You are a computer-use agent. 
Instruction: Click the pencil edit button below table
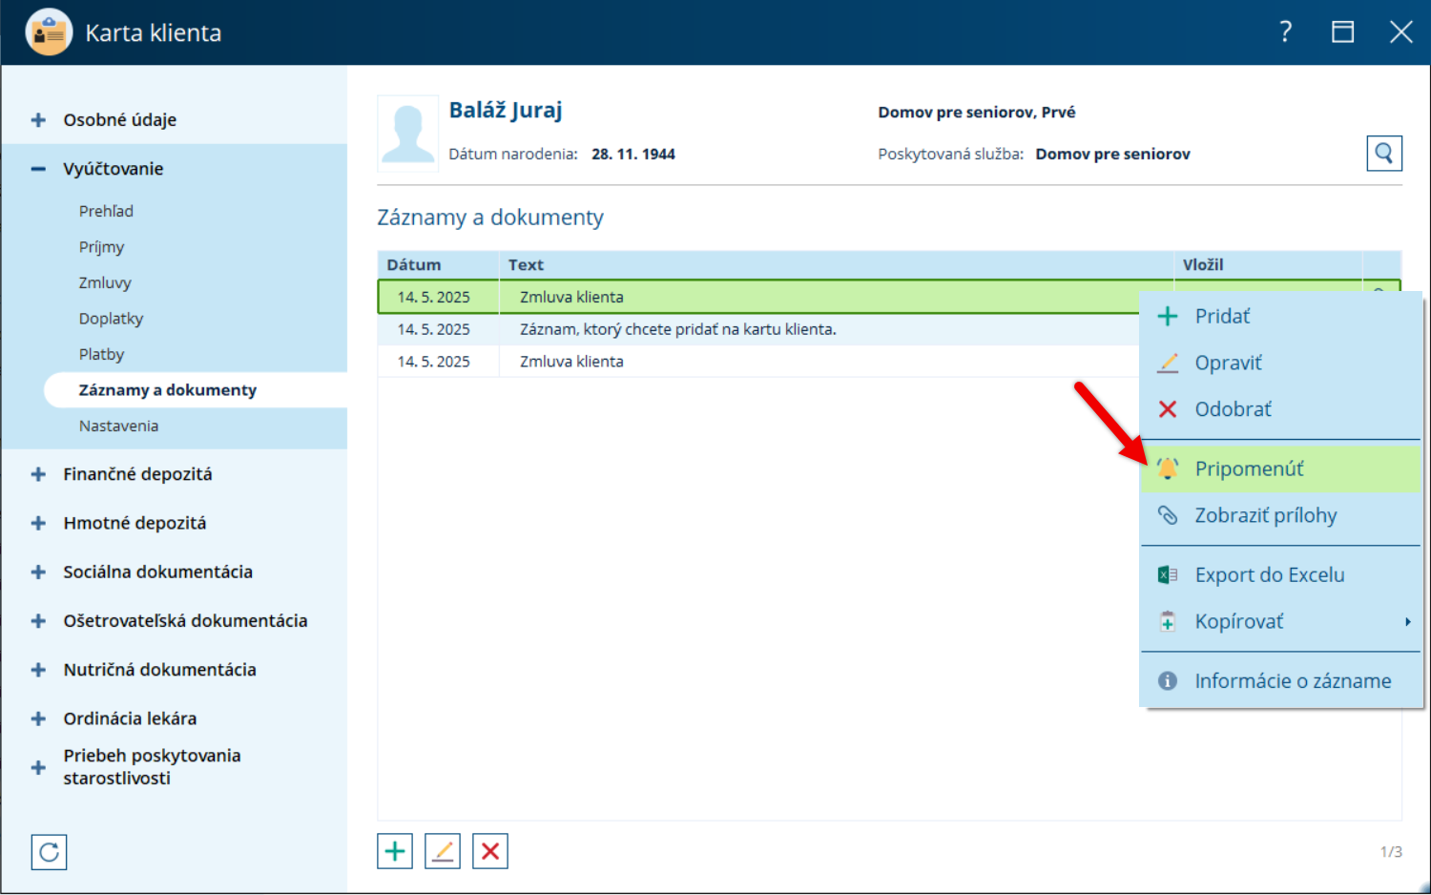point(443,851)
